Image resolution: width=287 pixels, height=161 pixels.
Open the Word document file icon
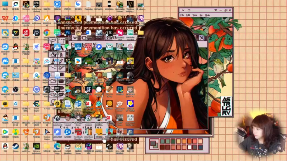(x=89, y=33)
